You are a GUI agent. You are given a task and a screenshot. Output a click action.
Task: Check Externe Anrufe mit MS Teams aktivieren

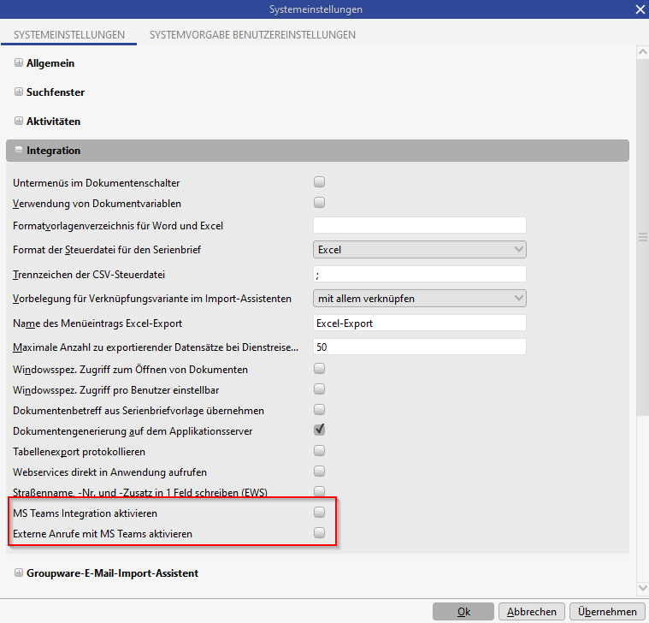pyautogui.click(x=320, y=533)
